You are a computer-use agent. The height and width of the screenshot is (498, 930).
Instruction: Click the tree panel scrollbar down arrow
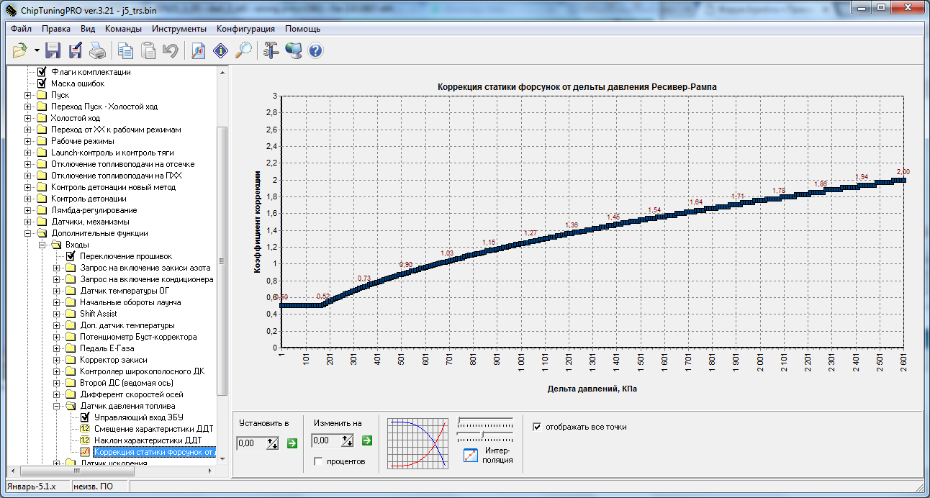222,458
